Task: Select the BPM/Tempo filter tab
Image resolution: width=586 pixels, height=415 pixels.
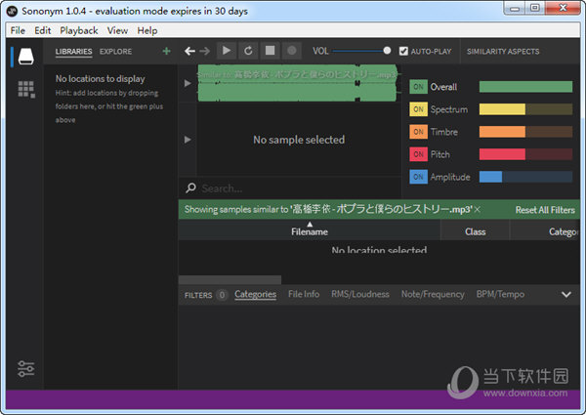Action: click(500, 294)
